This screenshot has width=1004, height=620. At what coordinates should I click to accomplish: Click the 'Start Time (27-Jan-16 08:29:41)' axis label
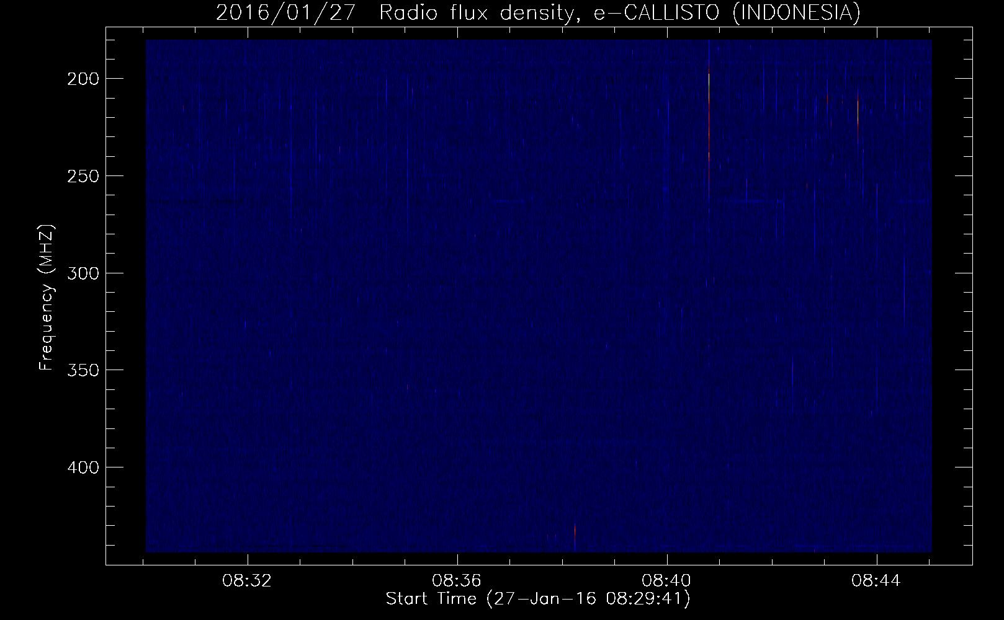538,599
